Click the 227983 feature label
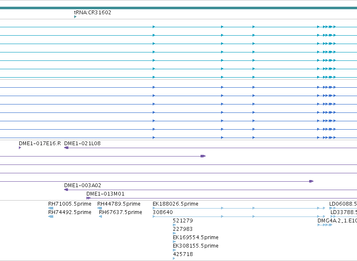357x261 pixels. point(182,229)
